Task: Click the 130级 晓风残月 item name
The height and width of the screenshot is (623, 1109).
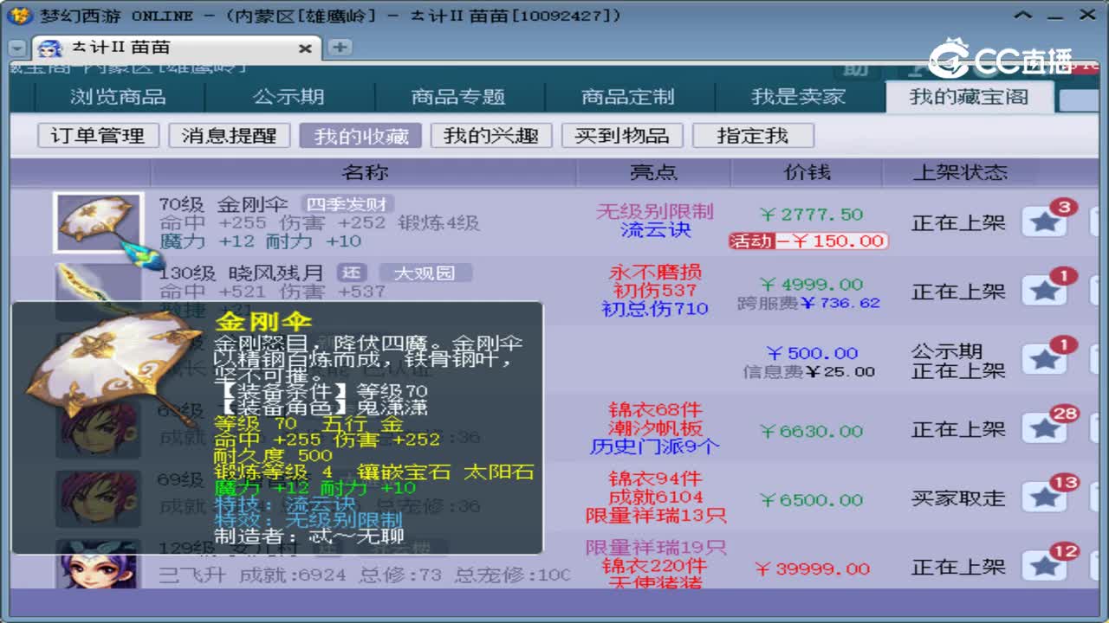Action: [x=241, y=274]
